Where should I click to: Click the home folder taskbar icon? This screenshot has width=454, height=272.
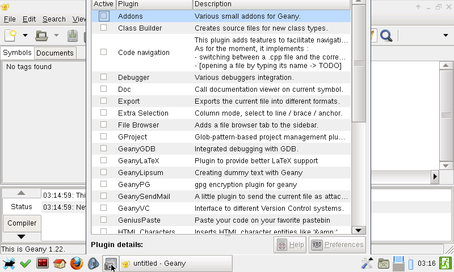click(x=60, y=263)
